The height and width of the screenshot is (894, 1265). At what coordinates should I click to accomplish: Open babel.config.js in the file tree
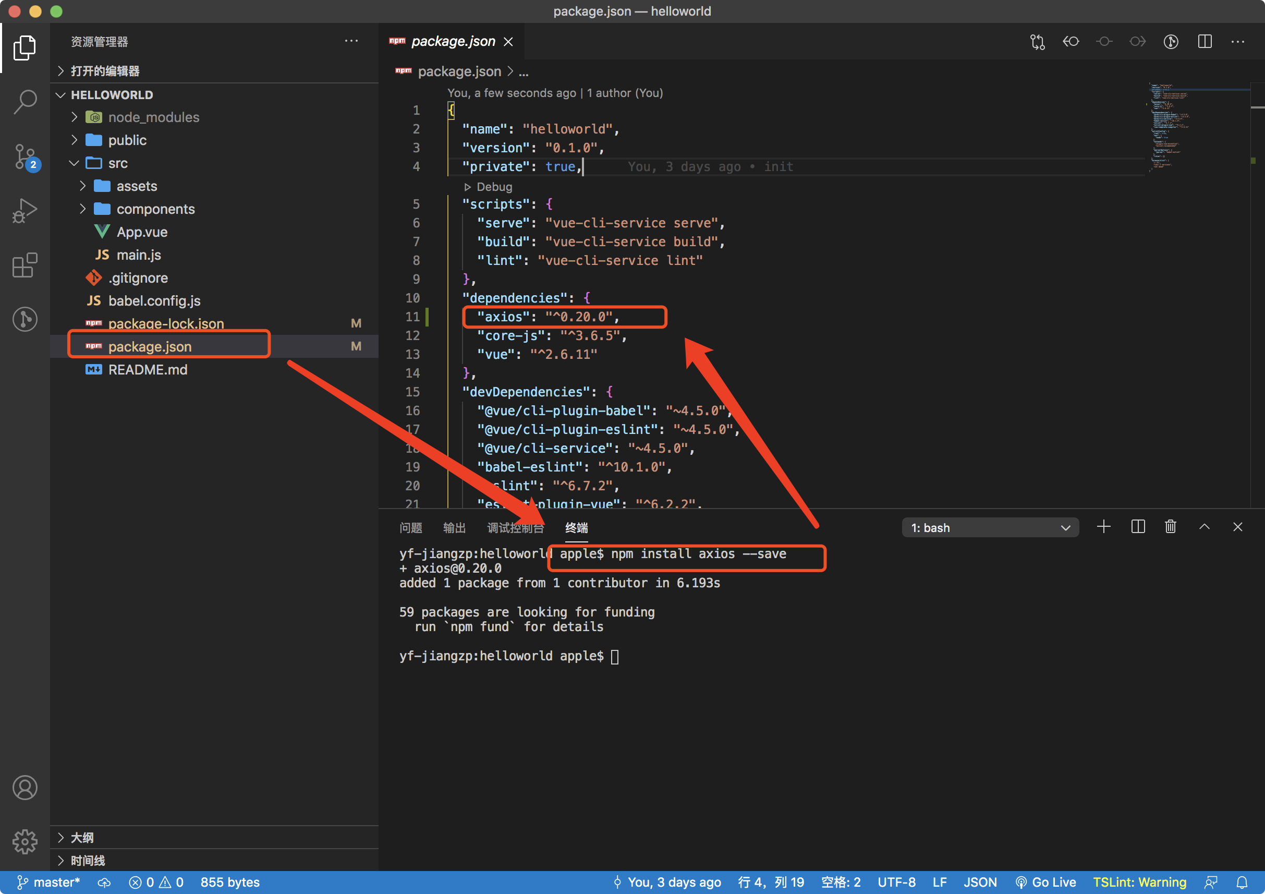154,300
